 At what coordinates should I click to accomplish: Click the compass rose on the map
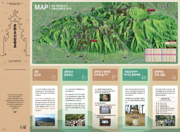(x=165, y=7)
